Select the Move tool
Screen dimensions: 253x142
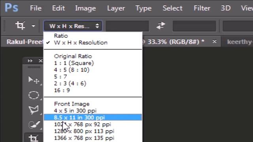(34, 80)
